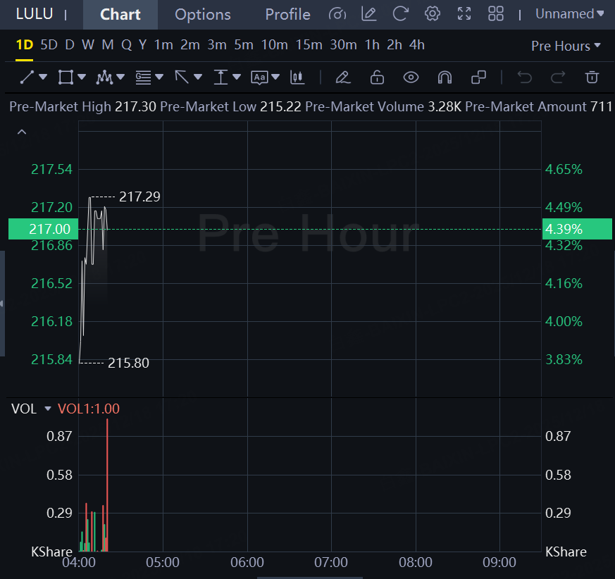Open chart settings gear icon

tap(433, 13)
